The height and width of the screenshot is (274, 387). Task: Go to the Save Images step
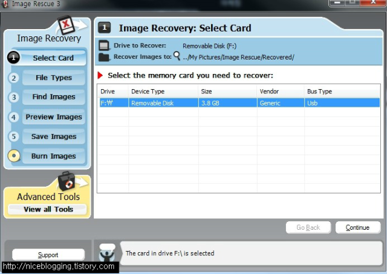[x=54, y=136]
